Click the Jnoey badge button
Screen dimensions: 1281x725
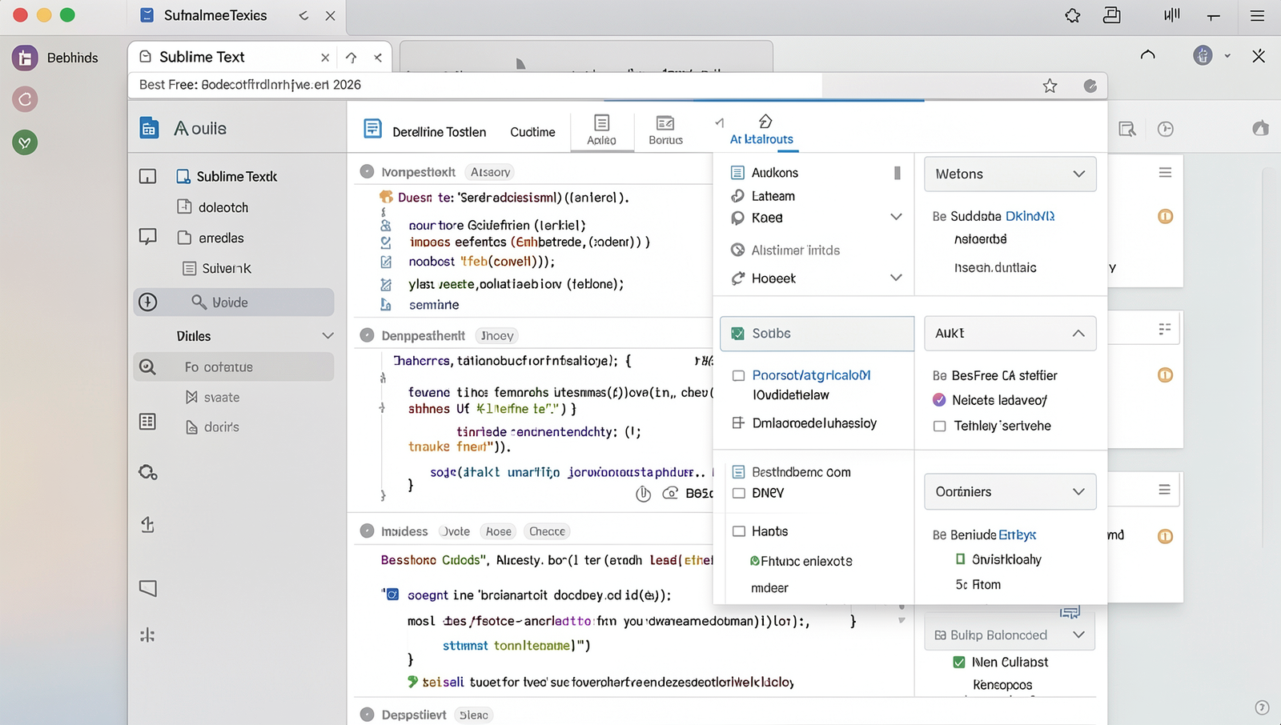pyautogui.click(x=496, y=336)
